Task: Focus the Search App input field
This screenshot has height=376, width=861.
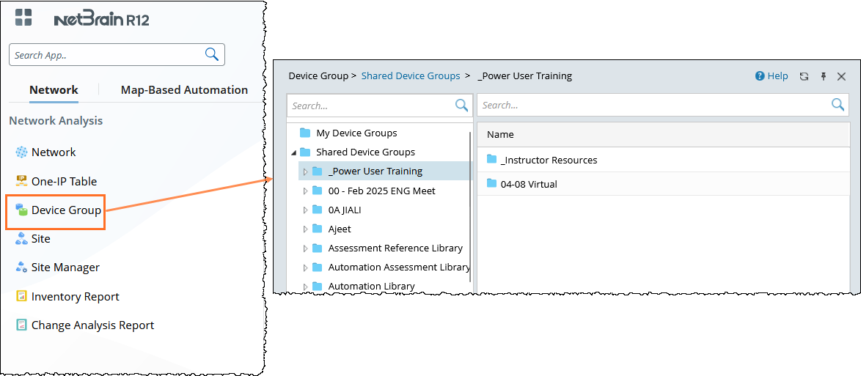Action: coord(117,55)
